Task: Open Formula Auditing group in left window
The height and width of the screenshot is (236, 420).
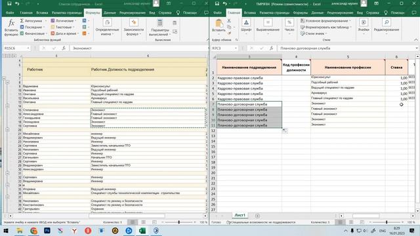Action: (x=134, y=28)
